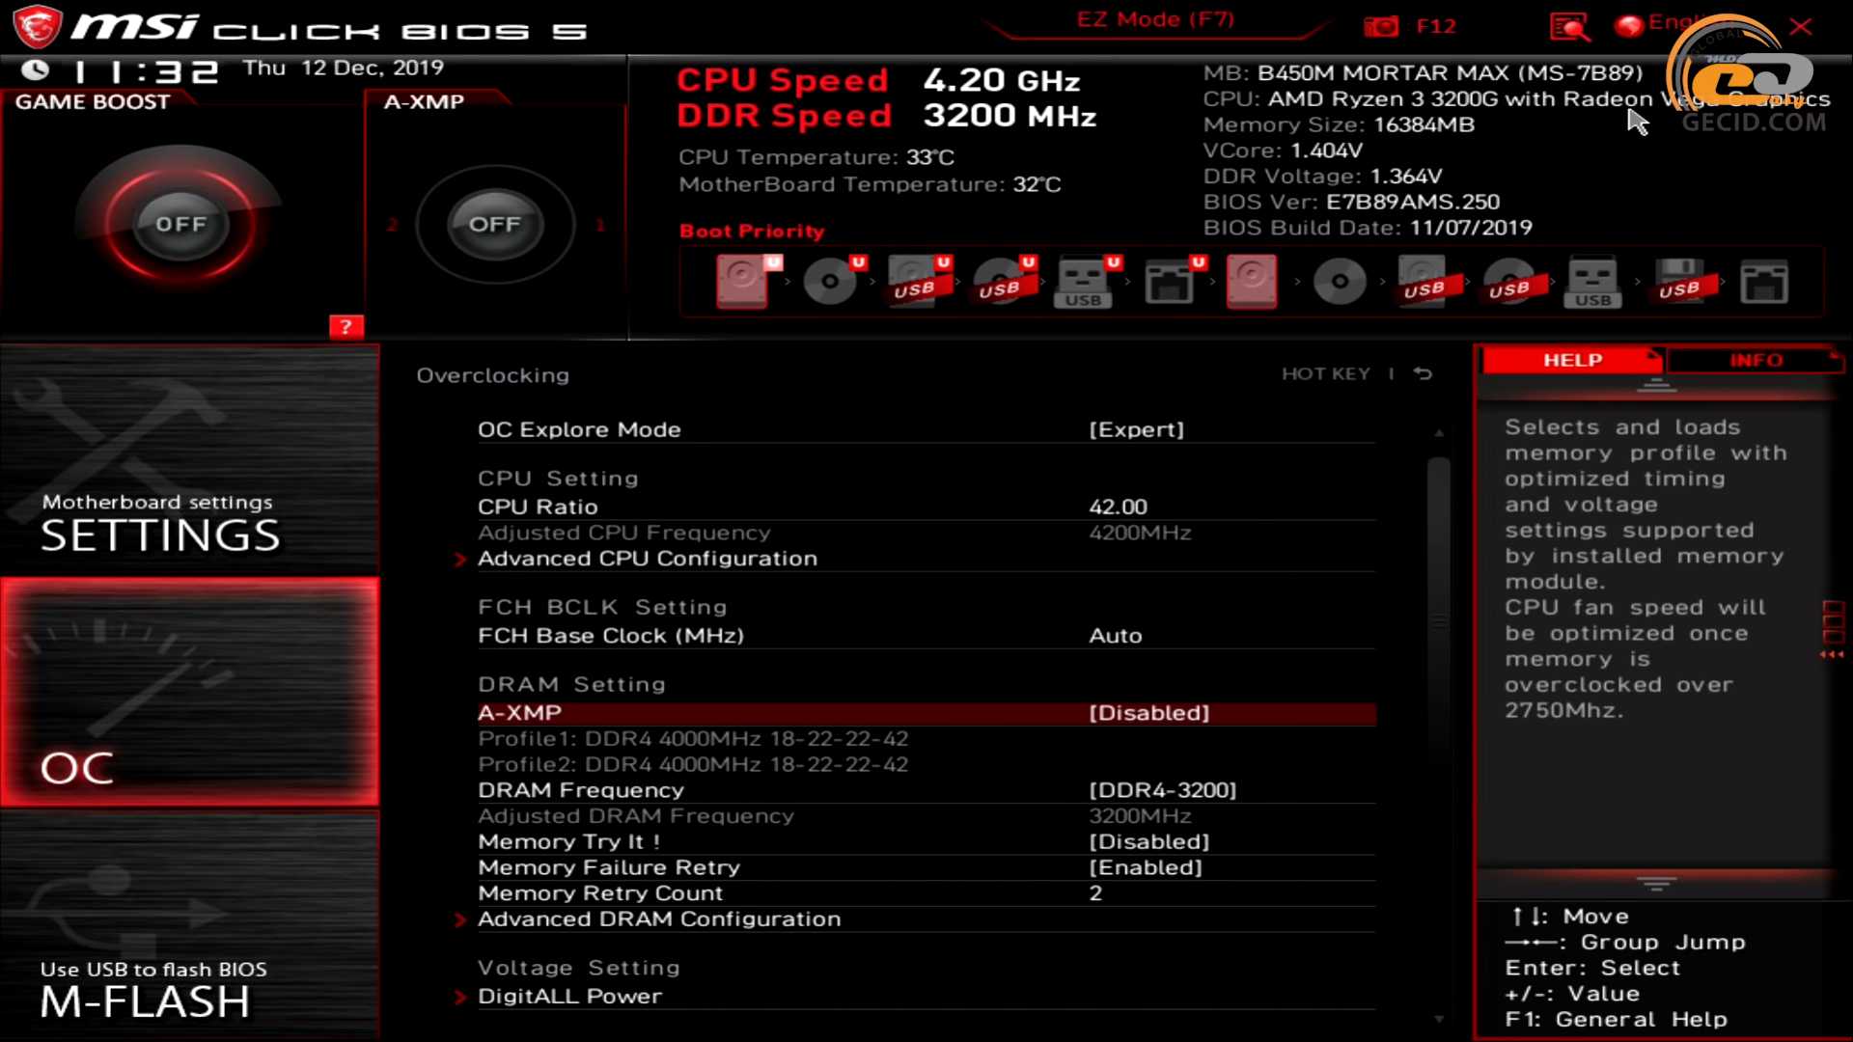Select the UEFI USB CD/DVD boot icon
1853x1042 pixels.
[x=1004, y=282]
